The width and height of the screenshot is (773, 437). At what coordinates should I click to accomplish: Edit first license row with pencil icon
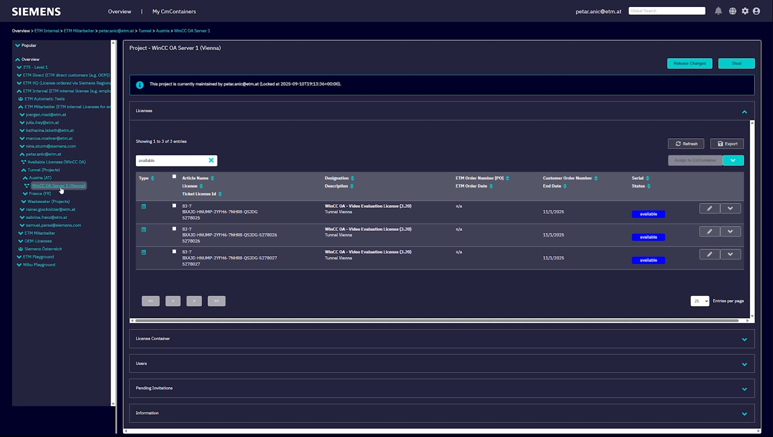point(709,208)
